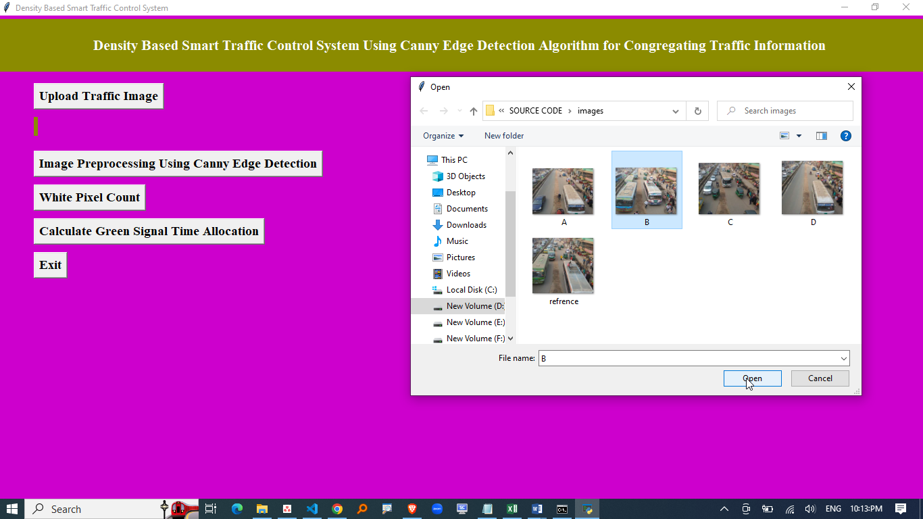Open the Help question mark icon
Viewport: 923px width, 519px height.
point(845,136)
